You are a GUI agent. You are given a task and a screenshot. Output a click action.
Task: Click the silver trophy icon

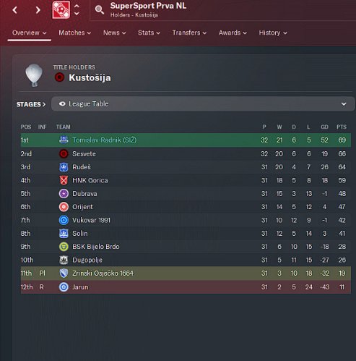[x=34, y=75]
